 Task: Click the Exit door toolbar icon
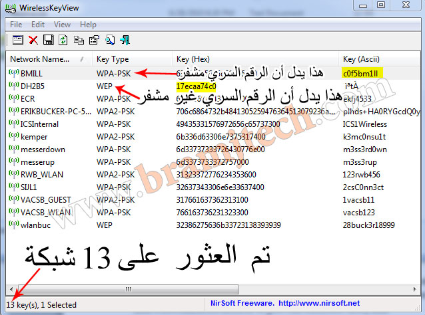(125, 41)
